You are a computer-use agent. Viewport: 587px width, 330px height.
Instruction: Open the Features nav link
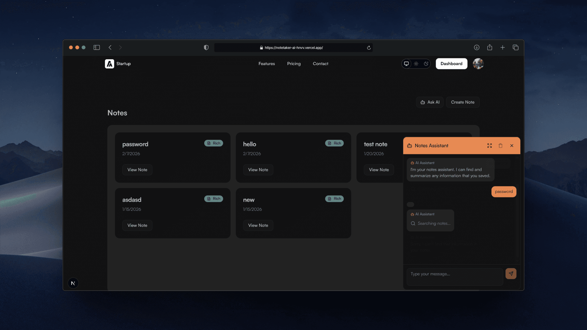pos(267,64)
